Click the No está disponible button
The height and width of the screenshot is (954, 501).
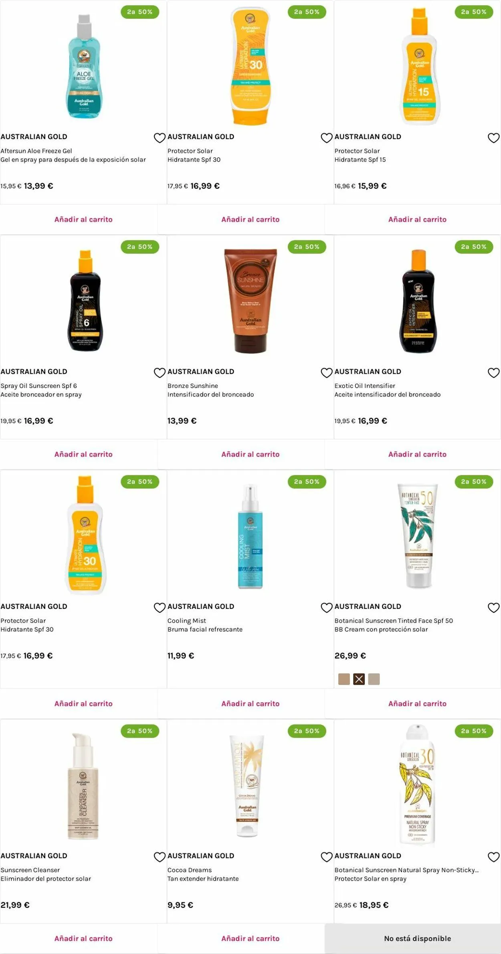point(417,938)
